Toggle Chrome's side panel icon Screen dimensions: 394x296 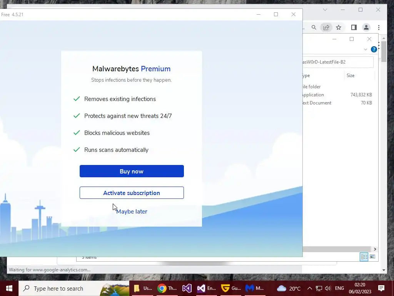pyautogui.click(x=354, y=27)
